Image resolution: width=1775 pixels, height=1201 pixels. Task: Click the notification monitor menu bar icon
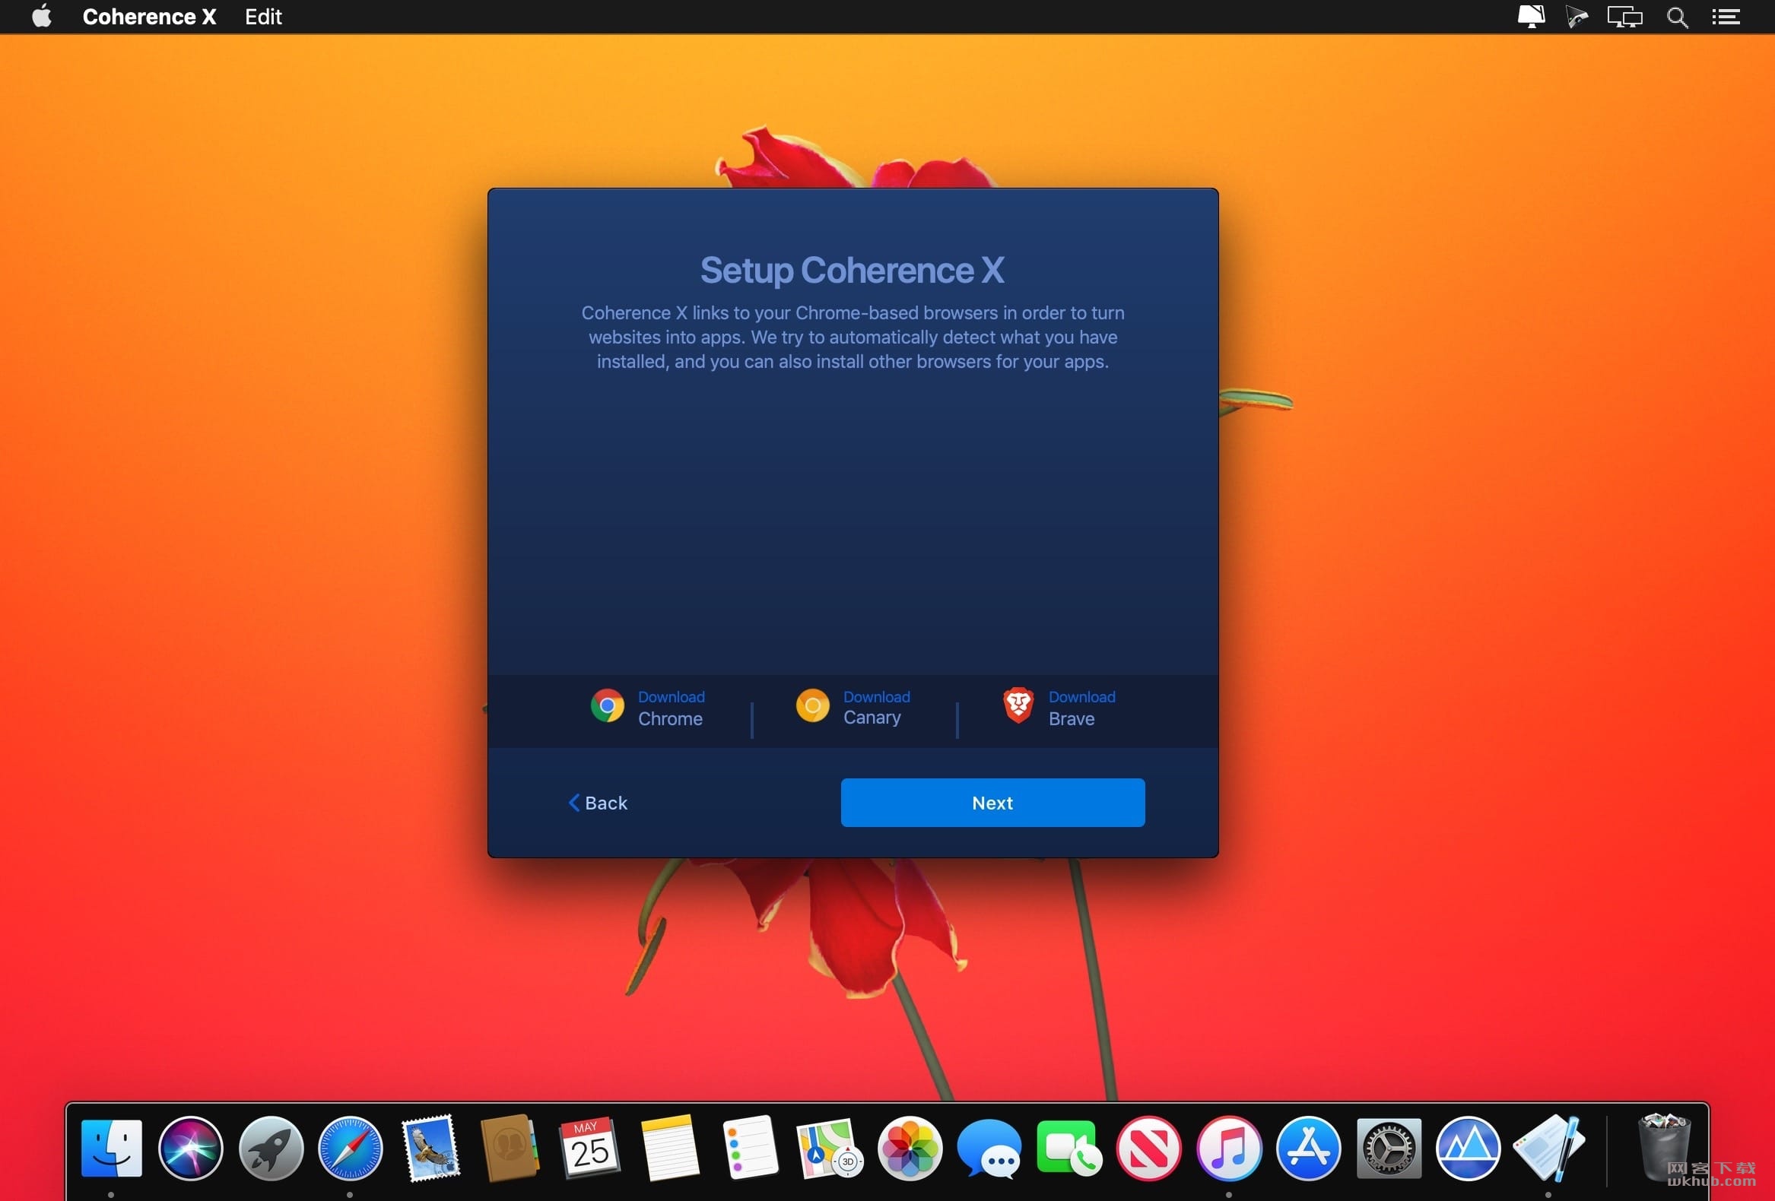[1531, 17]
